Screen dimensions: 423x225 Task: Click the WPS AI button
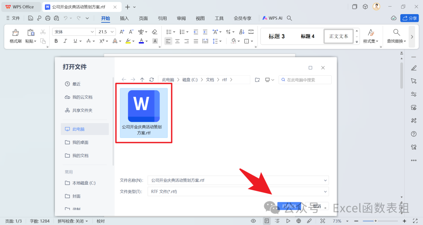[273, 18]
